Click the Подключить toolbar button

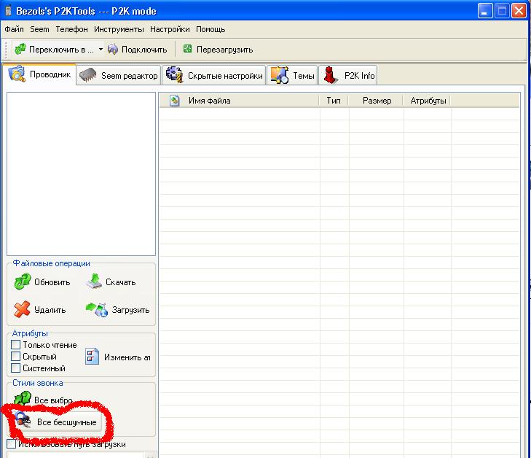[137, 50]
